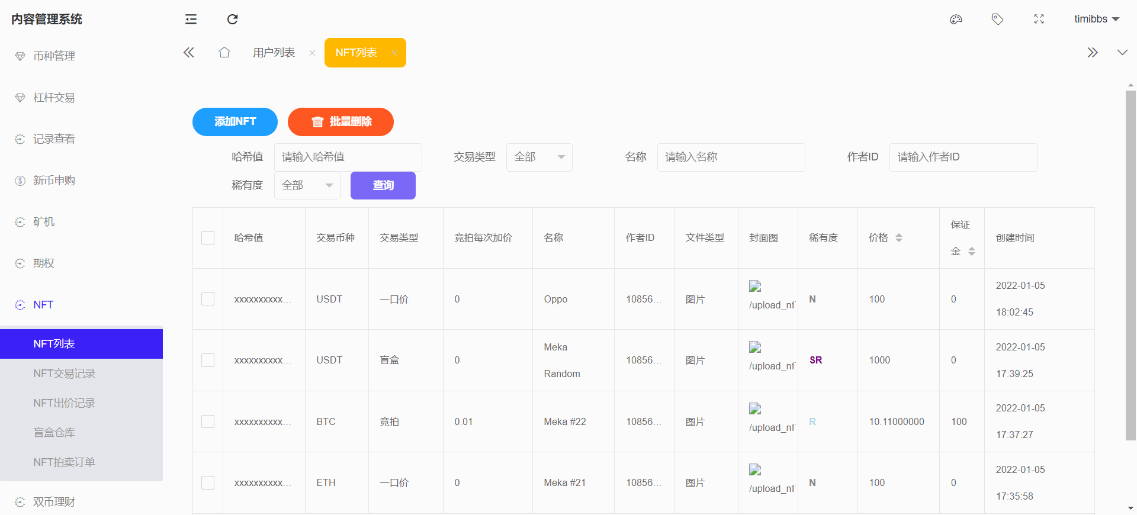The height and width of the screenshot is (515, 1137).
Task: Click the 批量删除 button
Action: tap(341, 122)
